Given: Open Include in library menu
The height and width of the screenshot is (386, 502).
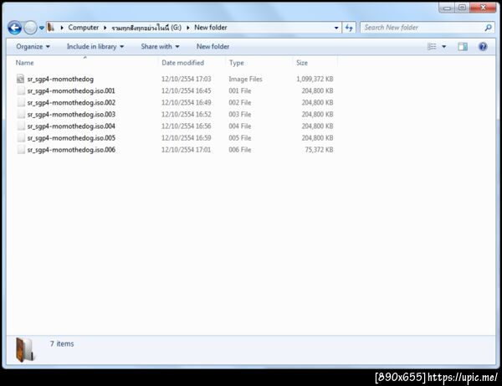Looking at the screenshot, I should point(95,46).
